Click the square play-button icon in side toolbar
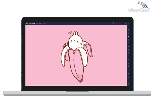153x105 pixels. tap(129, 37)
